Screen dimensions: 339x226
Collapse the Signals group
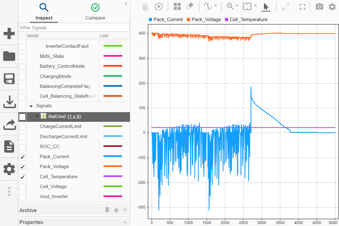coord(31,106)
